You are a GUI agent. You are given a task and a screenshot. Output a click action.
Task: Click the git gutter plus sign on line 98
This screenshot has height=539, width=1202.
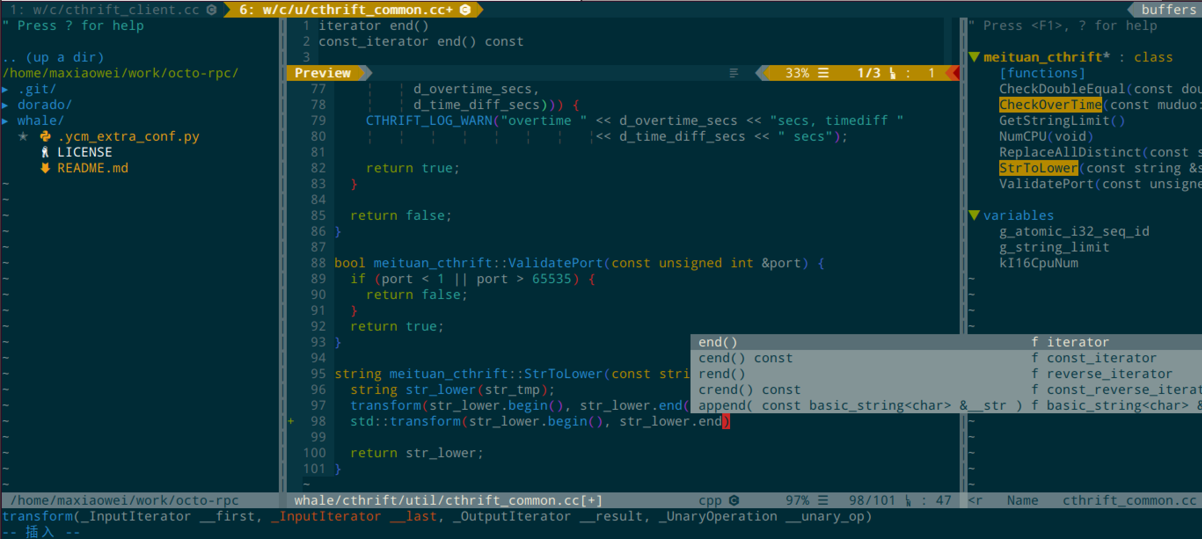(x=291, y=421)
